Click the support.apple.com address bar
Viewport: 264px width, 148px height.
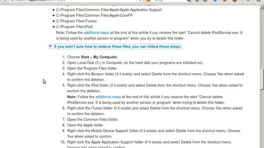pyautogui.click(x=73, y=1)
